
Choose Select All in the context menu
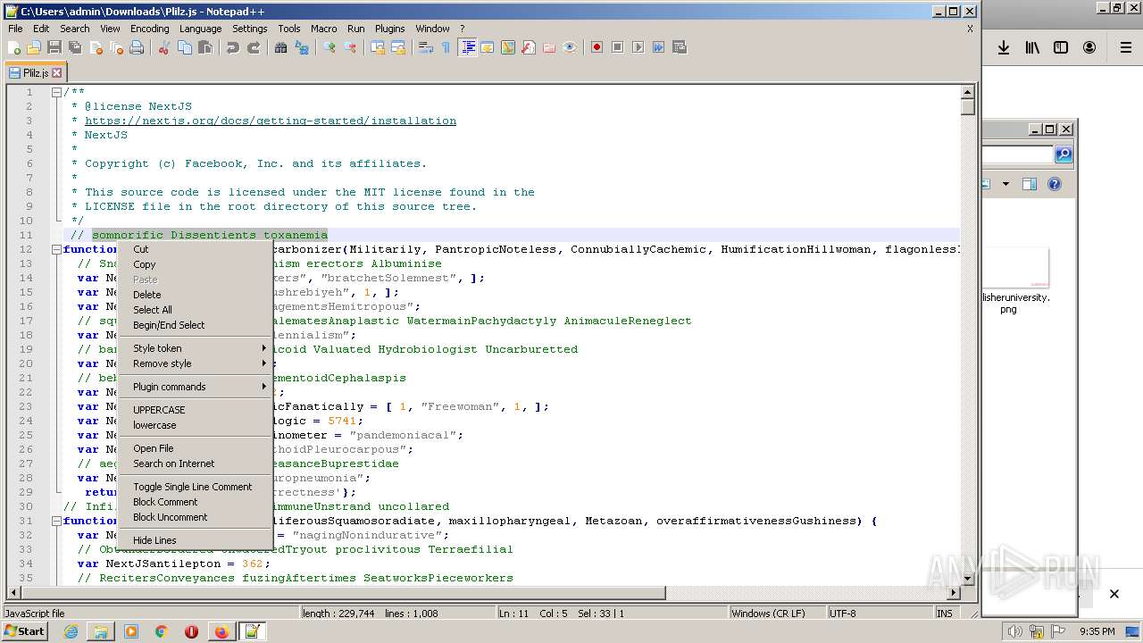195,310
